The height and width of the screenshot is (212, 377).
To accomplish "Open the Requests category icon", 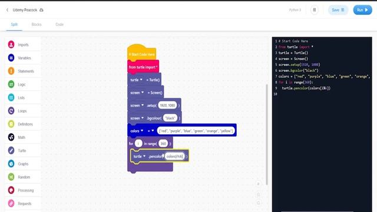I will click(x=11, y=203).
